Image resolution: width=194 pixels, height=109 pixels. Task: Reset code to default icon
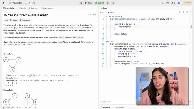tap(190, 12)
